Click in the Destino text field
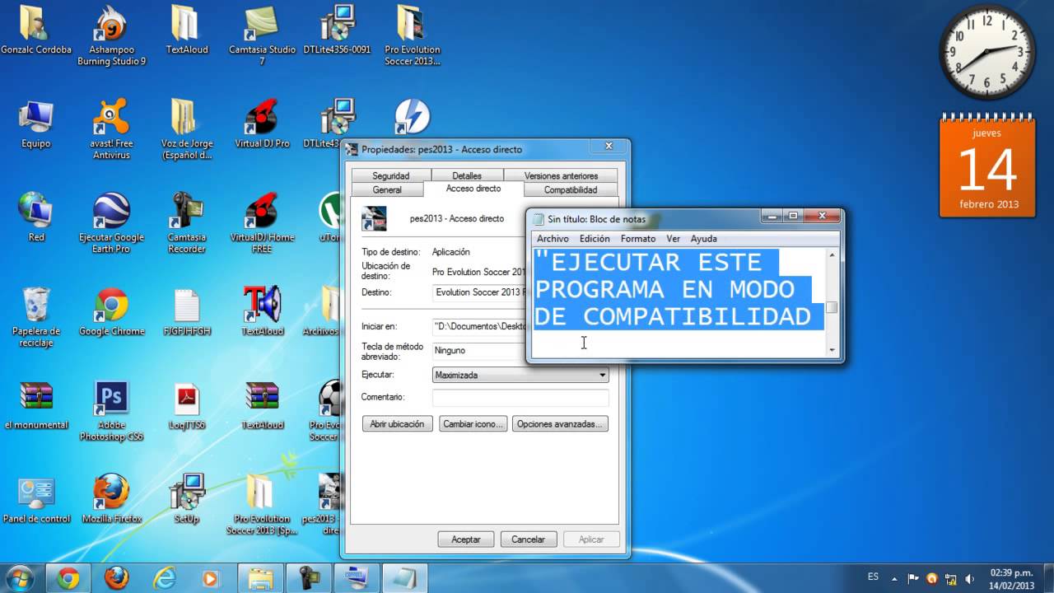The height and width of the screenshot is (593, 1054). 479,292
